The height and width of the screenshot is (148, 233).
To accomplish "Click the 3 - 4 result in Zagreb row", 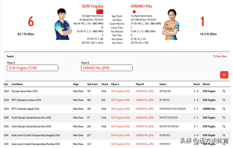I will (196, 109).
